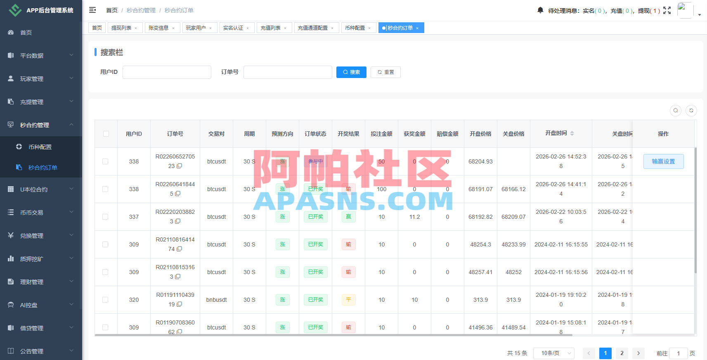Click 输赢设置 button for first order

(x=664, y=161)
